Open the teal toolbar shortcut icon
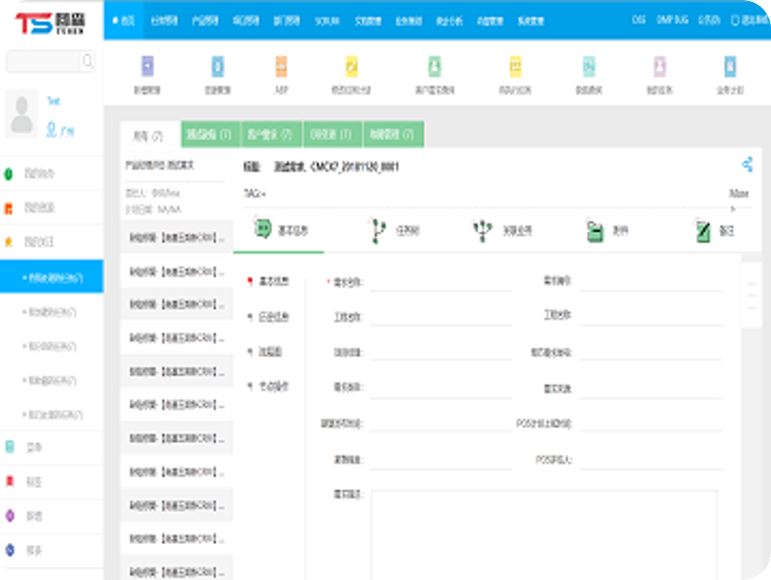 tap(589, 66)
